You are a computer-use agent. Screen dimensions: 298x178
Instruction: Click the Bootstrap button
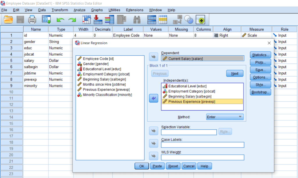[x=260, y=92]
